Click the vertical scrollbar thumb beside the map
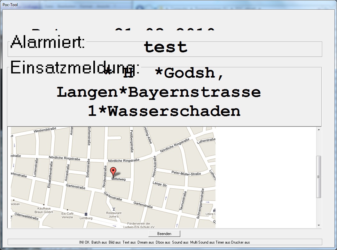This screenshot has height=250, width=337. [x=318, y=177]
